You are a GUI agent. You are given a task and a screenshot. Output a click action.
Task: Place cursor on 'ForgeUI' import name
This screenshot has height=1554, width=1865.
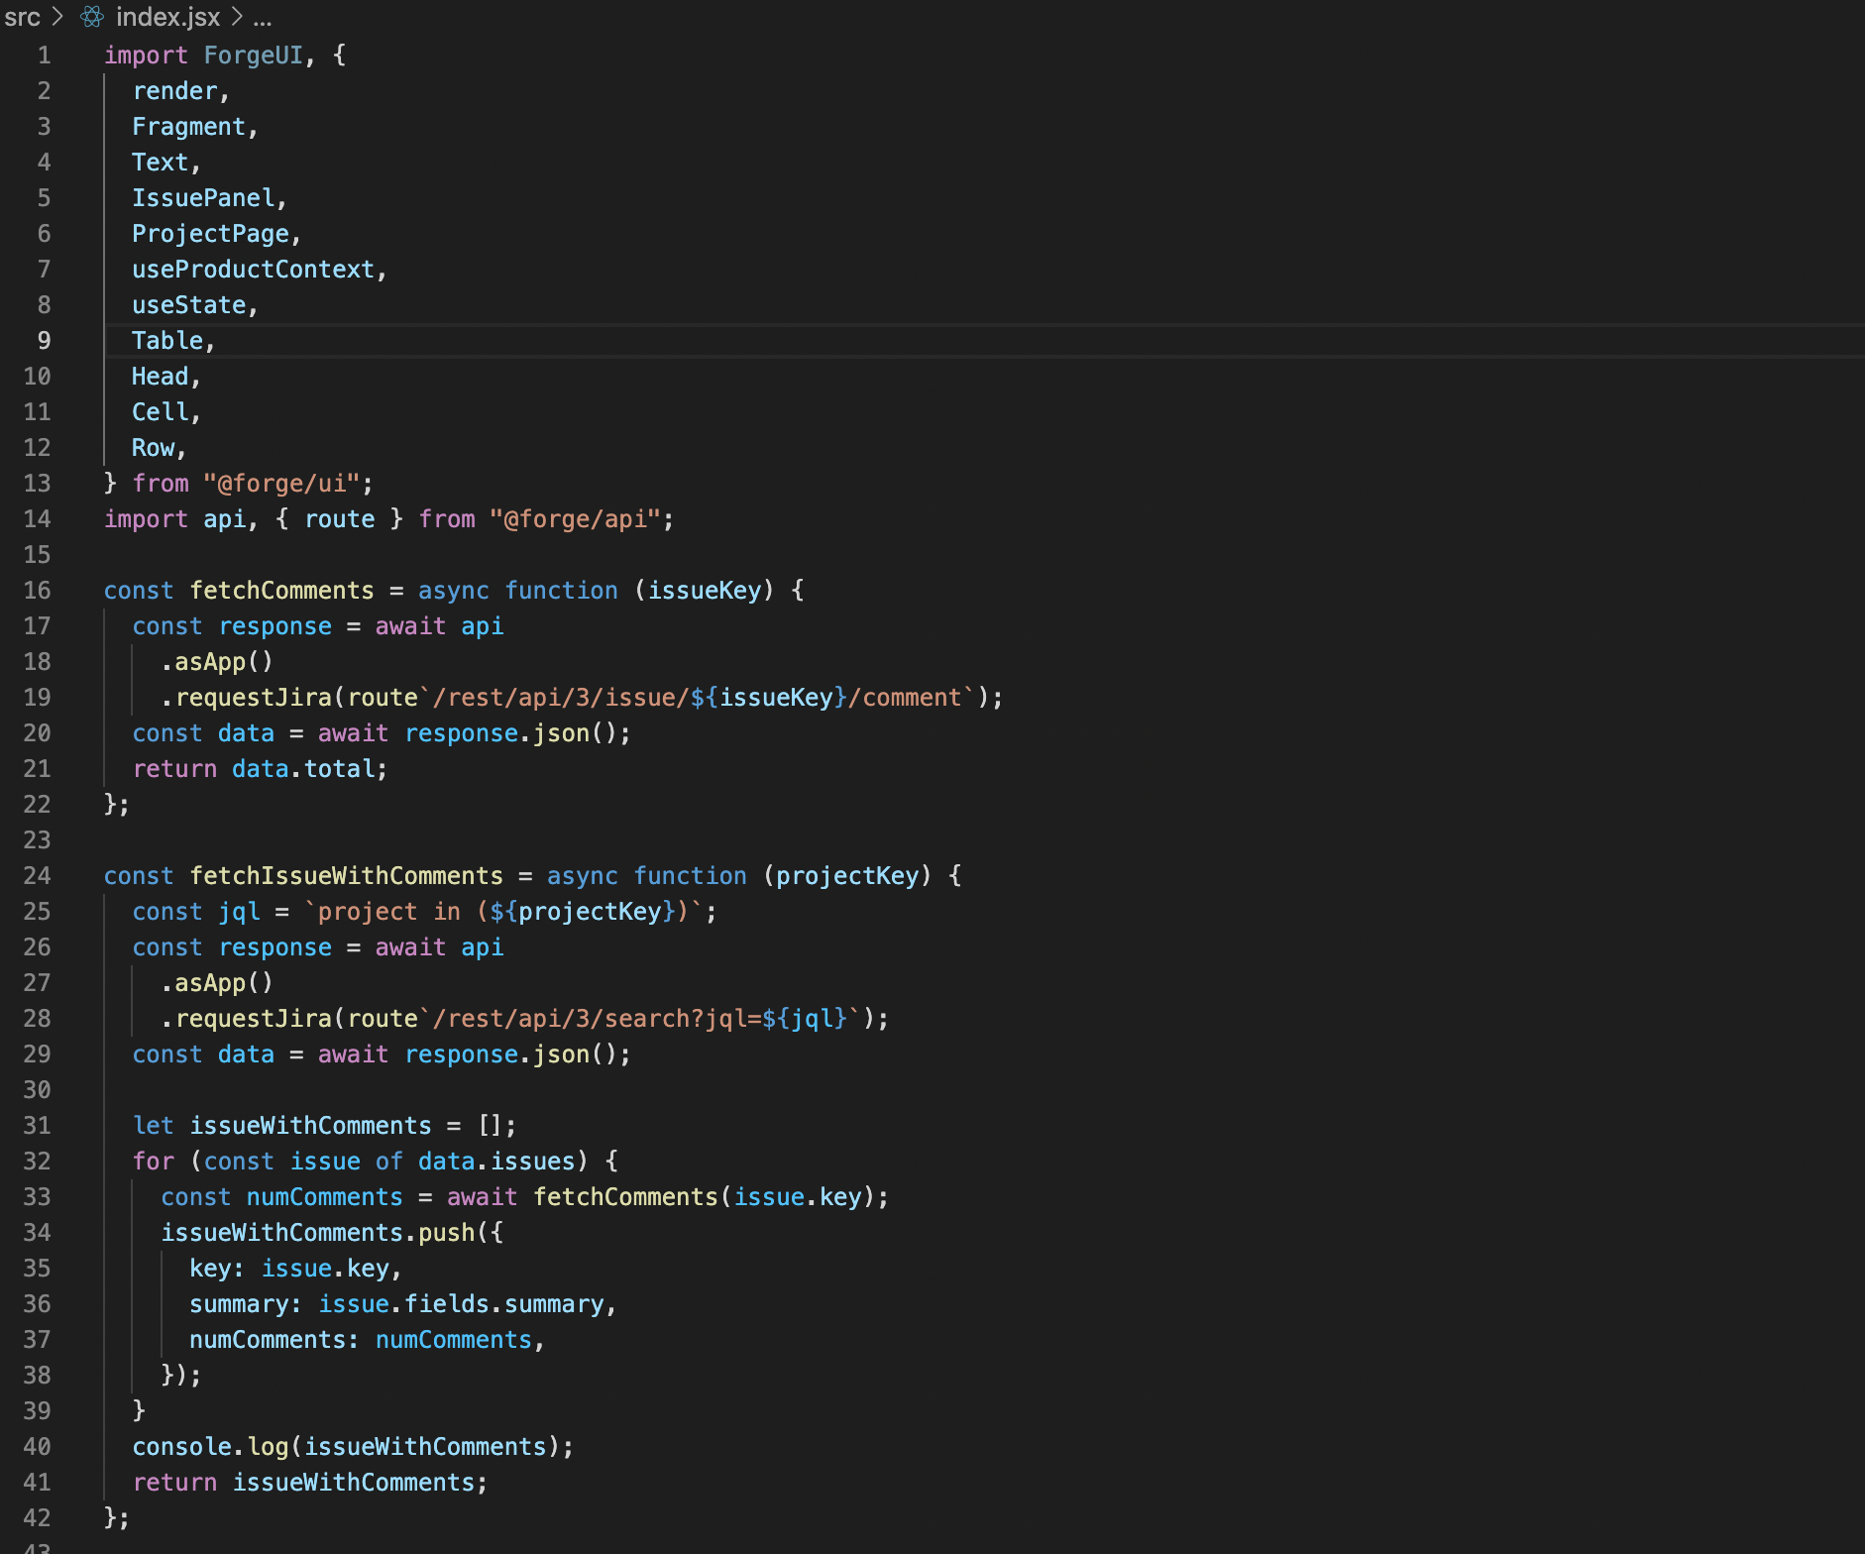tap(254, 55)
